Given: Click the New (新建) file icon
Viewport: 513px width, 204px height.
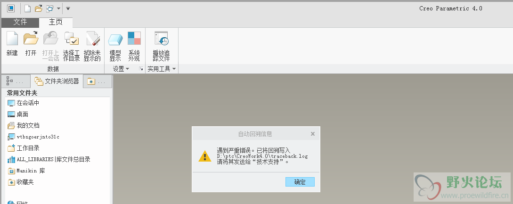Looking at the screenshot, I should (12, 39).
